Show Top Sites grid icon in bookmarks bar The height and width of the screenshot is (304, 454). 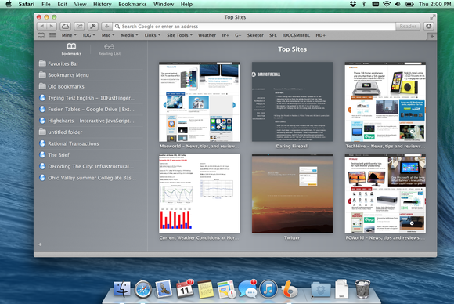52,35
